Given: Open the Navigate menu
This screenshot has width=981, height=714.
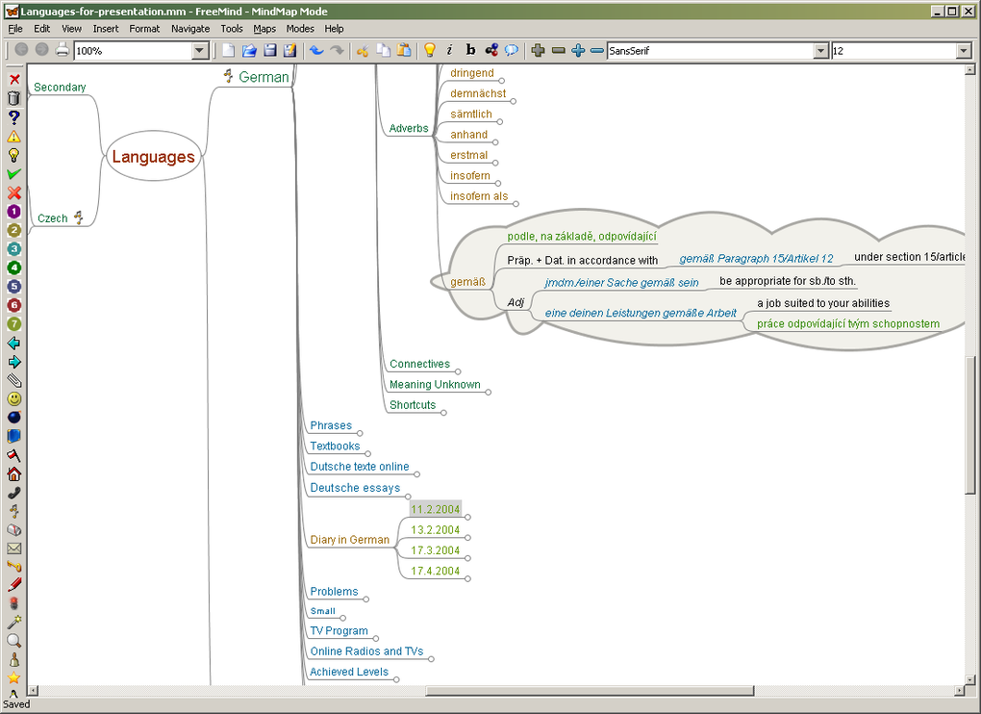Looking at the screenshot, I should coord(189,29).
